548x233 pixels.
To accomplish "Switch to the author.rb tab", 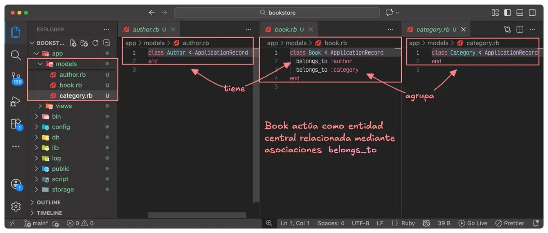I will [x=146, y=30].
